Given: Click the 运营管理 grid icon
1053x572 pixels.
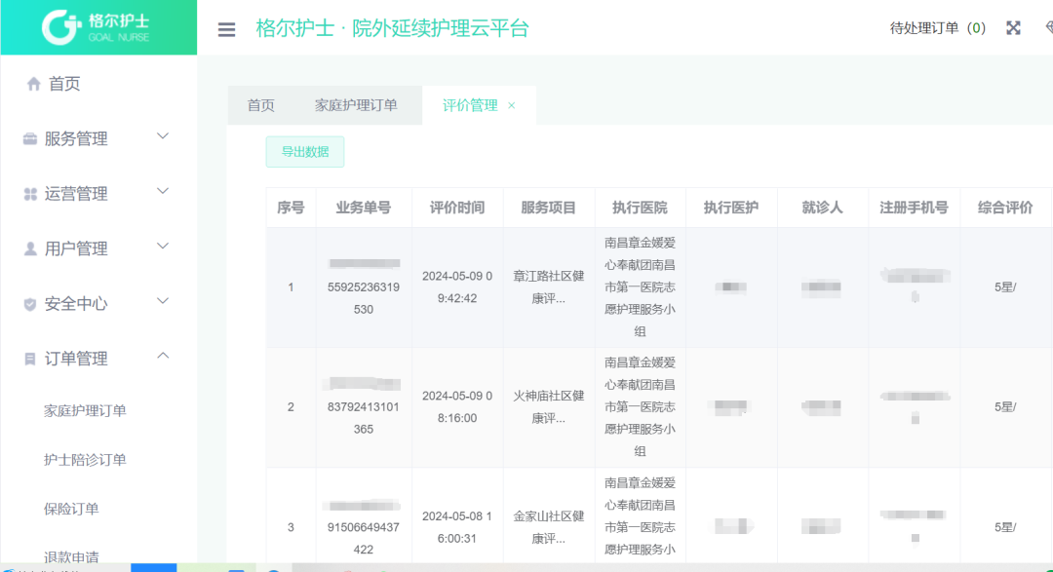Looking at the screenshot, I should click(30, 195).
